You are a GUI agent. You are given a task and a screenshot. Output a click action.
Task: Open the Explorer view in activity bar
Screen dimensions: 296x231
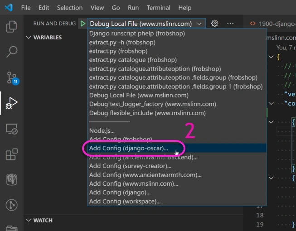[x=12, y=27]
